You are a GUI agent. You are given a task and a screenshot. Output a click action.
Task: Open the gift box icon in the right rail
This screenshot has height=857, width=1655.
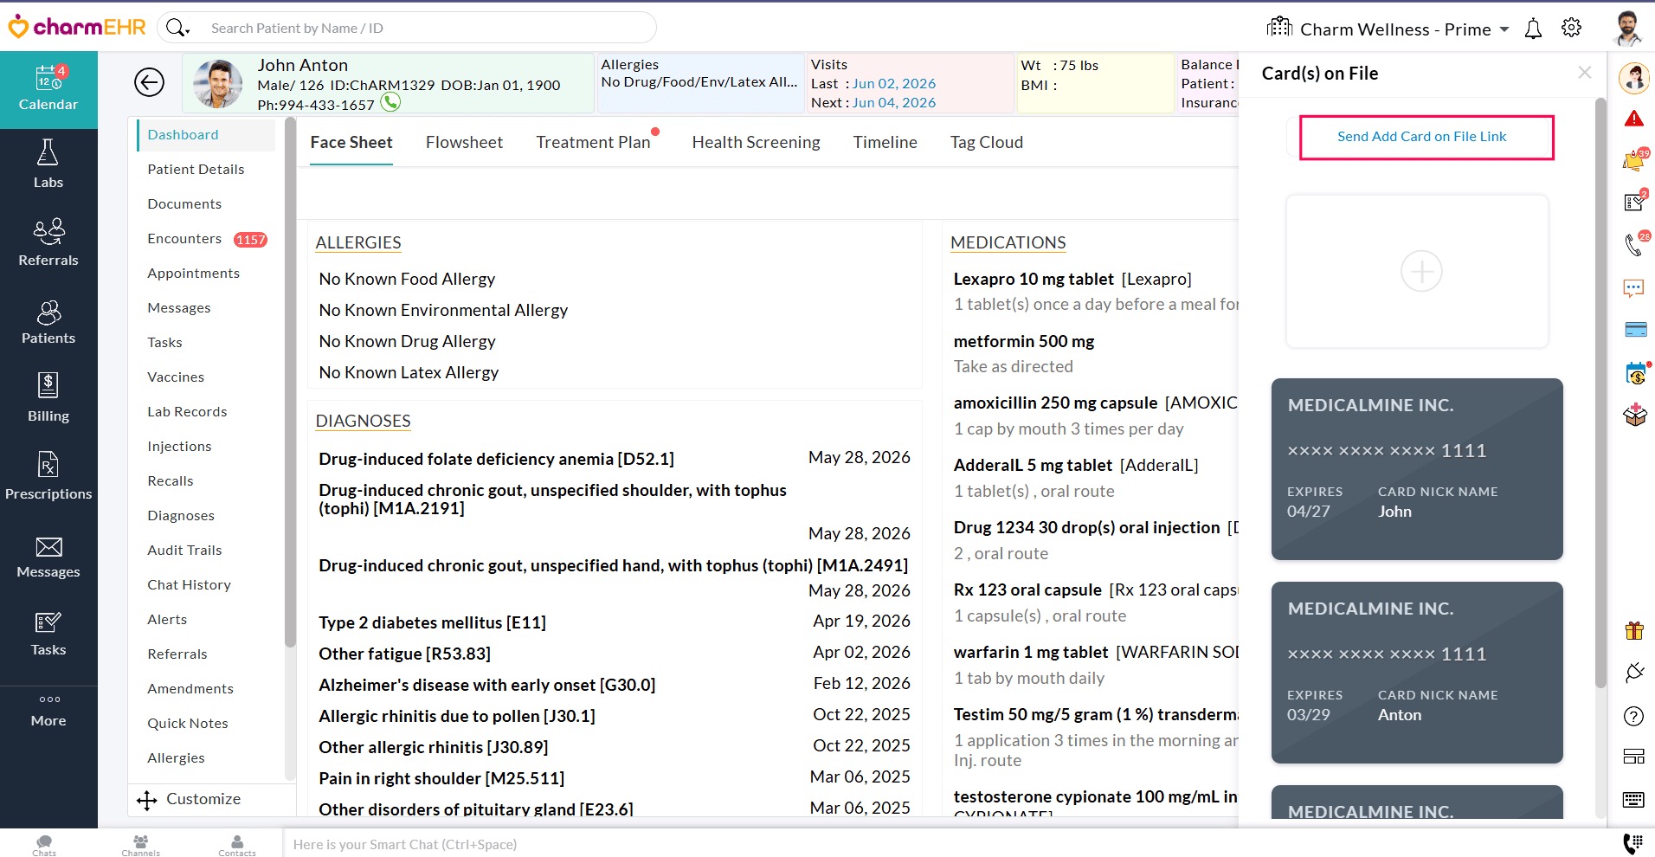click(x=1634, y=630)
